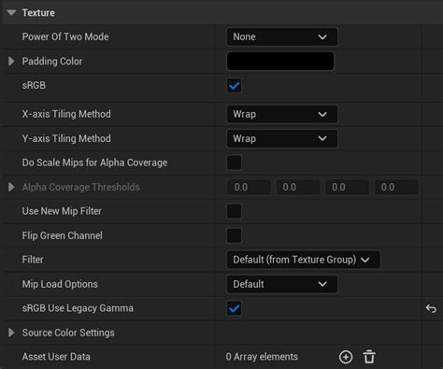Add element to Asset User Data array
The image size is (443, 369).
click(x=346, y=357)
